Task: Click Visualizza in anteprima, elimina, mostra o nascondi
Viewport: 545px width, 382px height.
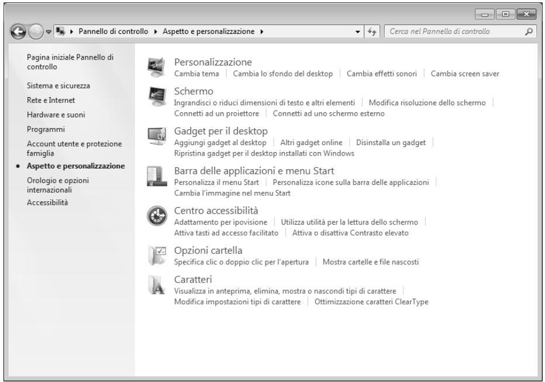Action: (285, 291)
